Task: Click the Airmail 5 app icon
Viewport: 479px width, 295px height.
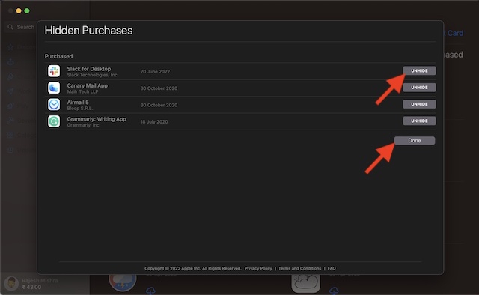Action: tap(54, 105)
